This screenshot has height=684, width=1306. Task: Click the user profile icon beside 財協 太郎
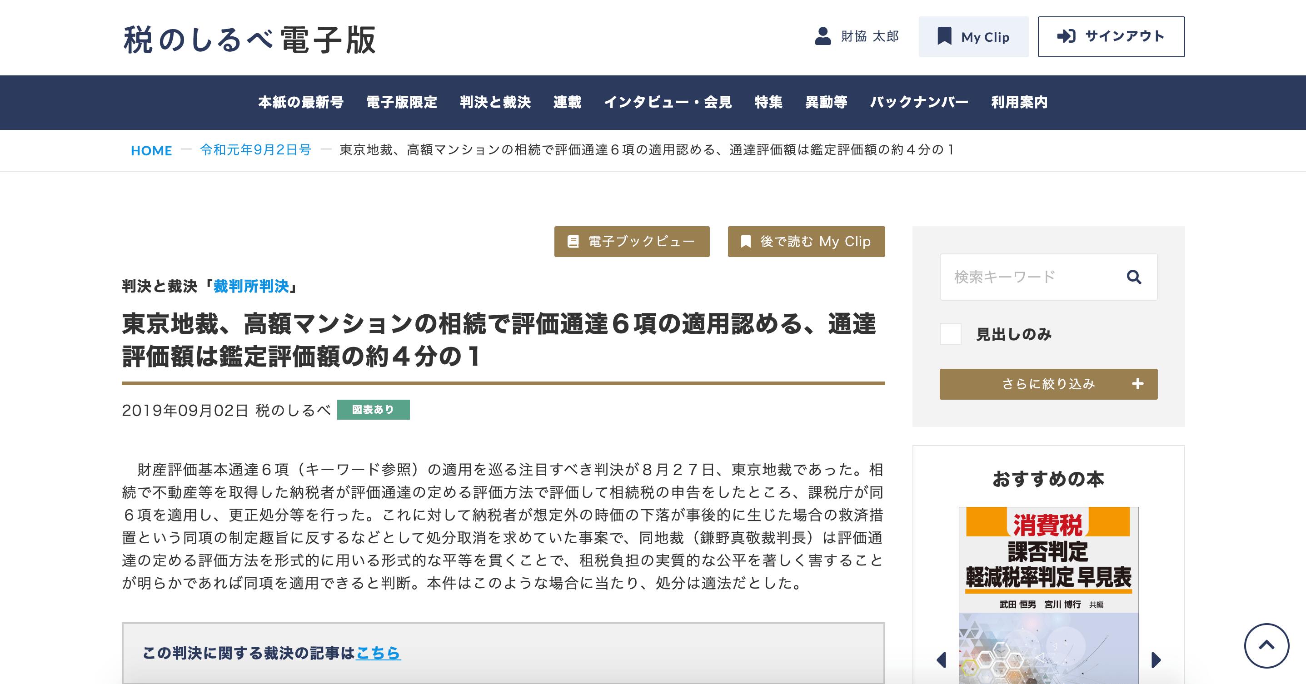click(x=822, y=36)
